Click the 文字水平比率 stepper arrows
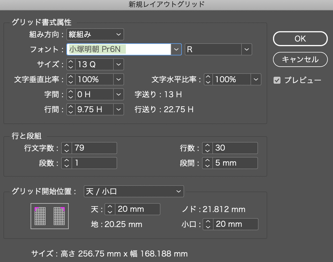The width and height of the screenshot is (333, 262). tap(208, 79)
